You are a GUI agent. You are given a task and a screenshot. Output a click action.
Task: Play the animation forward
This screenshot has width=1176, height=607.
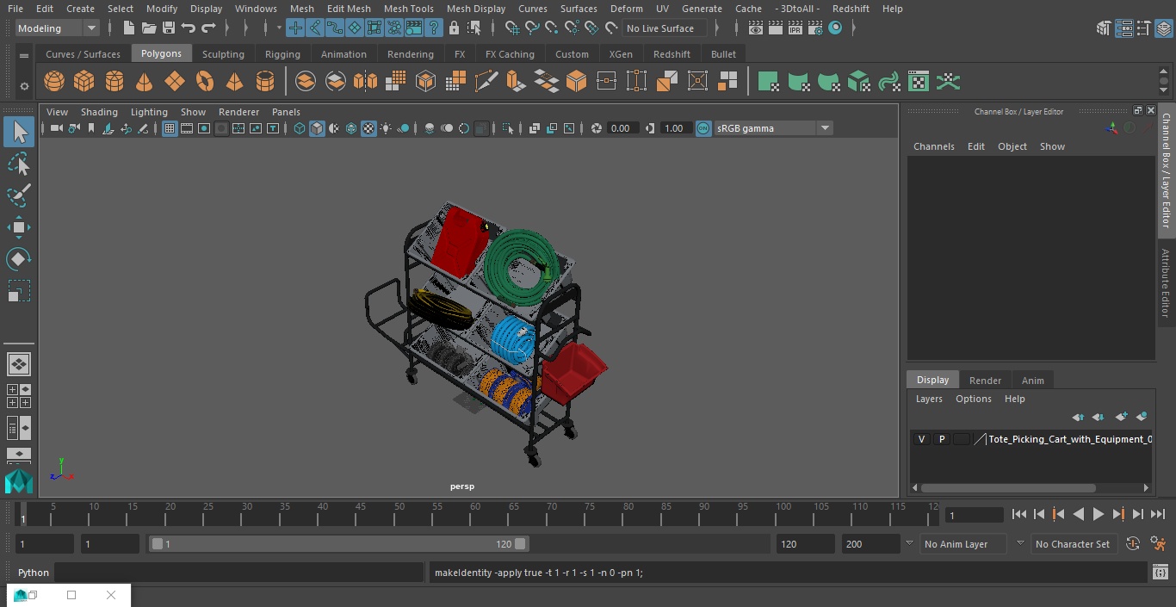tap(1098, 514)
